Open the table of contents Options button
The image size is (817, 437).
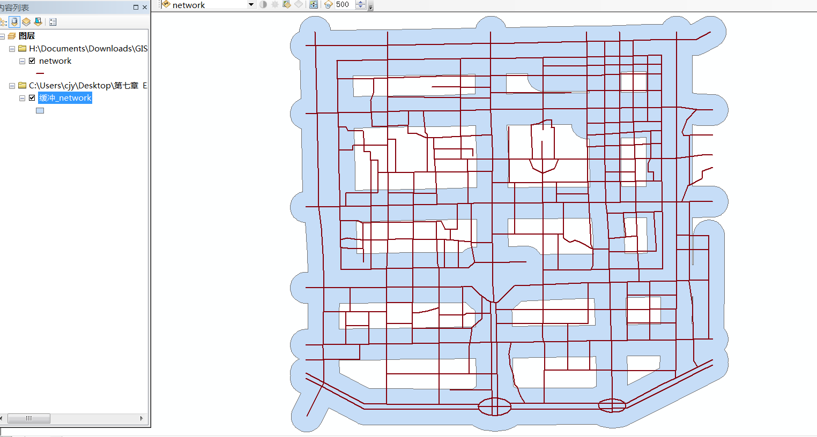(x=53, y=22)
